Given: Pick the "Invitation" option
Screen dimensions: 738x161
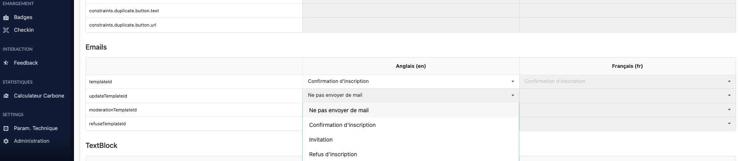Looking at the screenshot, I should (x=321, y=140).
